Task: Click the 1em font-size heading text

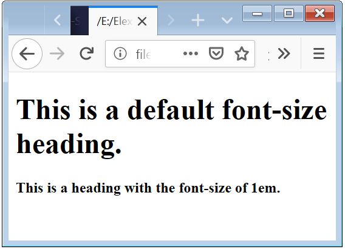Action: click(x=148, y=188)
